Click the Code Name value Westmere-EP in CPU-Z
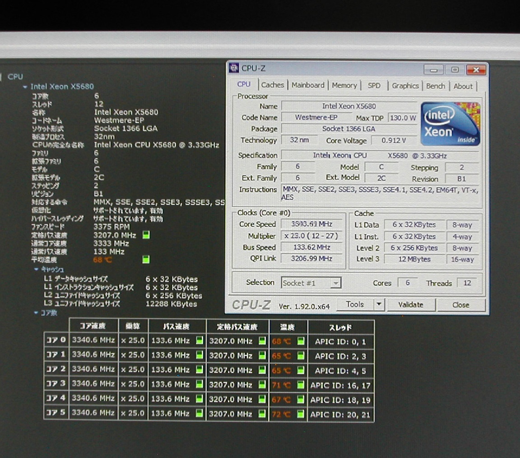Screen dimensions: 520x458 coord(316,117)
